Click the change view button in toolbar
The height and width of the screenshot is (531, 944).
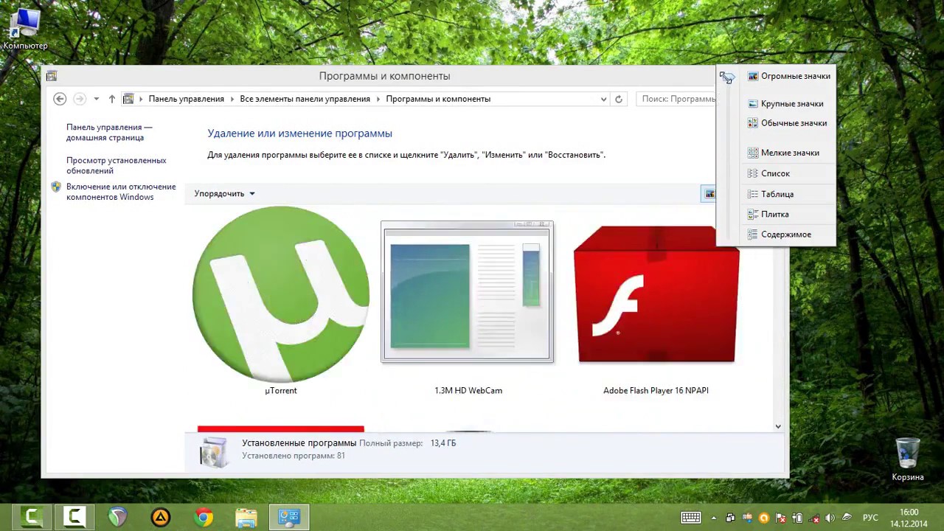coord(708,194)
